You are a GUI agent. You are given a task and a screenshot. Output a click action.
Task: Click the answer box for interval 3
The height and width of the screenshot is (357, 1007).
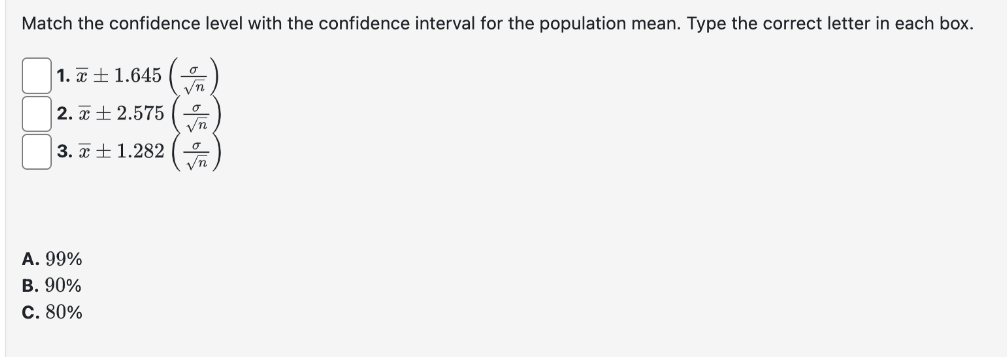tap(37, 150)
